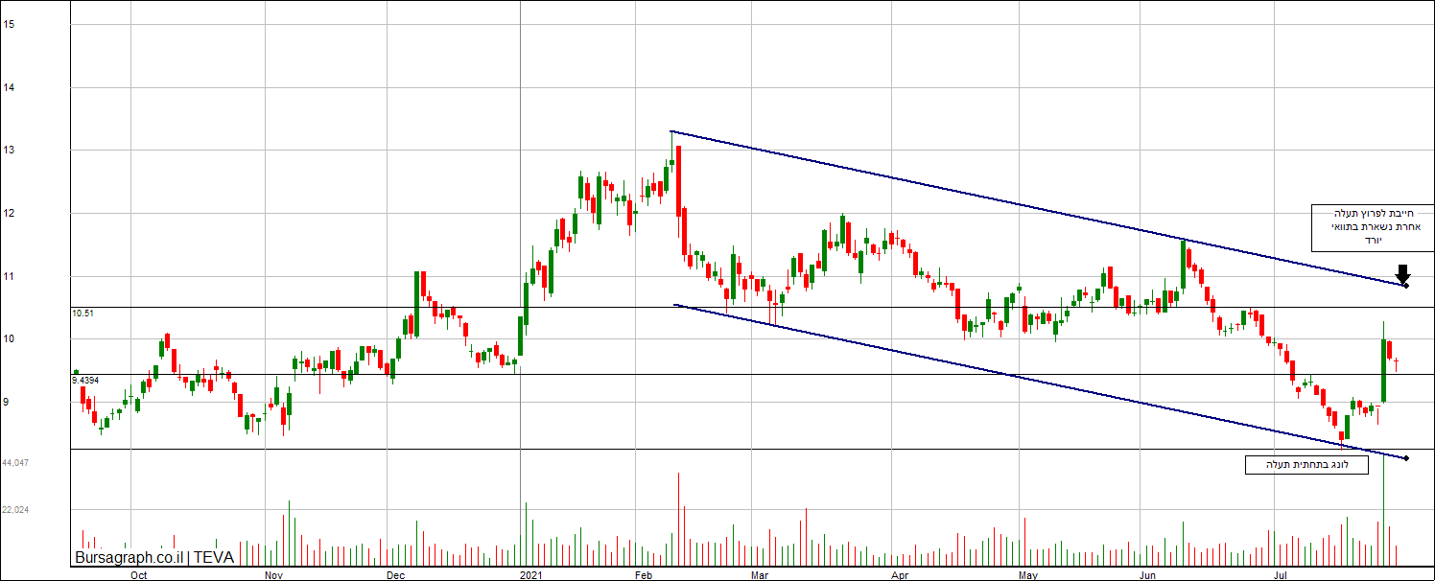Select the 9.4394 horizontal line label
Screen dimensions: 1435x581
coord(85,380)
